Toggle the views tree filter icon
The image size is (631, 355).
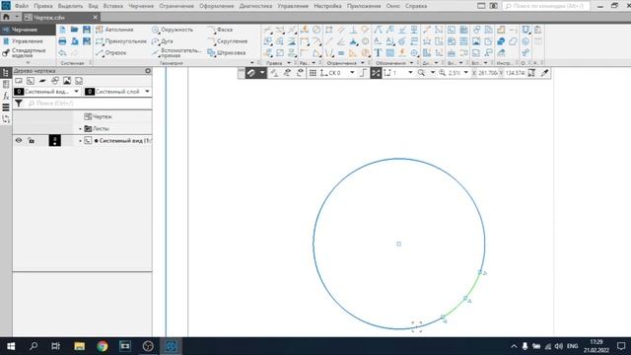[31, 81]
